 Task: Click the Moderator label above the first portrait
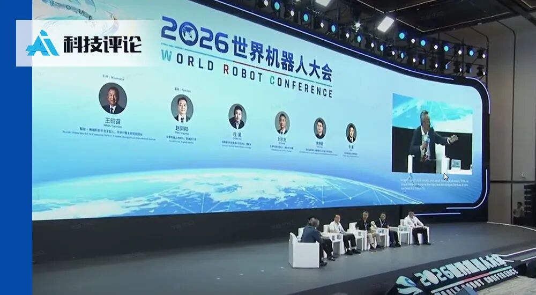coord(113,78)
